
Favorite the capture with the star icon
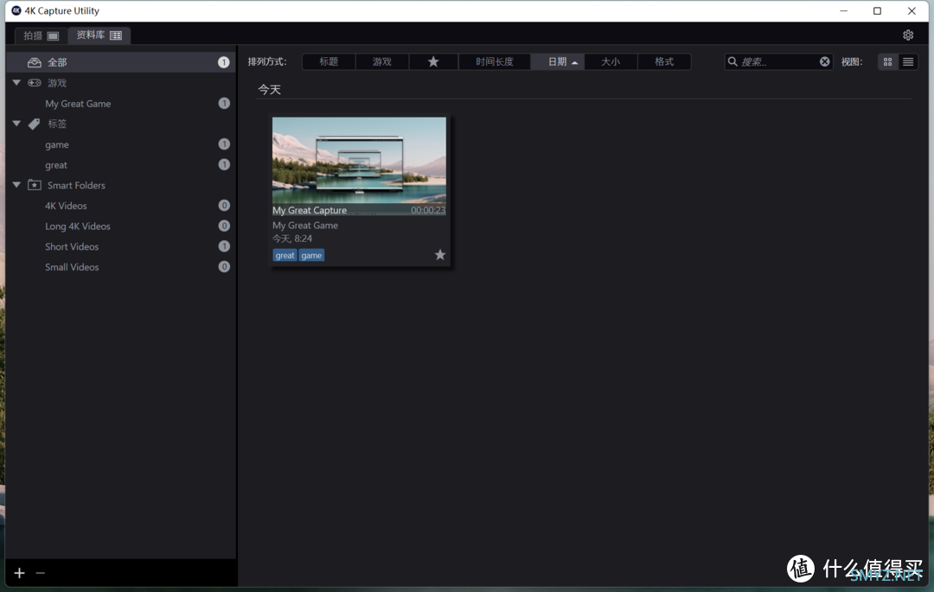click(439, 255)
